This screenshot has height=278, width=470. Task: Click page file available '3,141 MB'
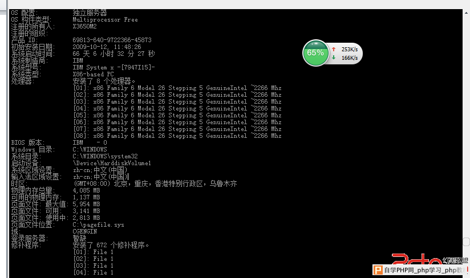coord(86,211)
